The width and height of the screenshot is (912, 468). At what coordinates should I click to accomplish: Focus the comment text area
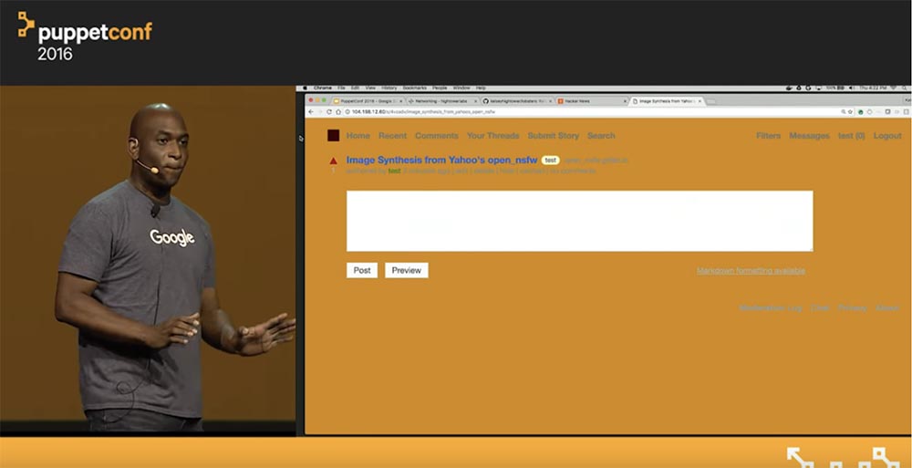point(580,221)
